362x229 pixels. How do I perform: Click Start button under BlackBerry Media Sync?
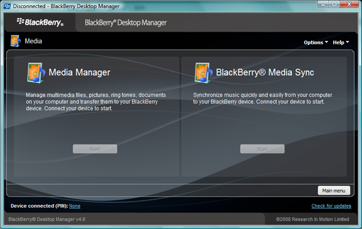[262, 149]
